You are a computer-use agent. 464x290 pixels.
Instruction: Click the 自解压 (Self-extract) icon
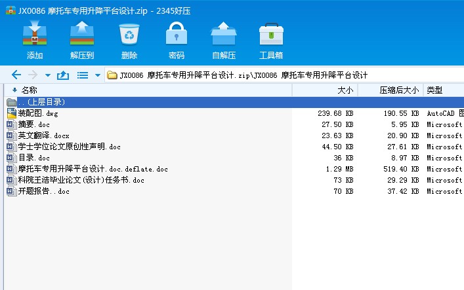pyautogui.click(x=223, y=33)
